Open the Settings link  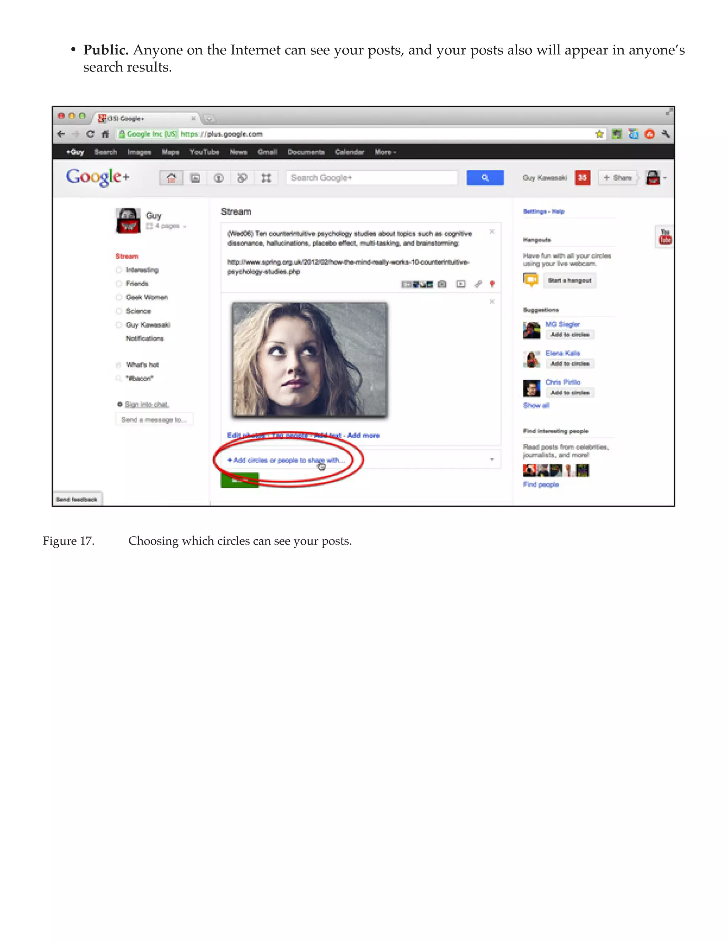point(535,212)
